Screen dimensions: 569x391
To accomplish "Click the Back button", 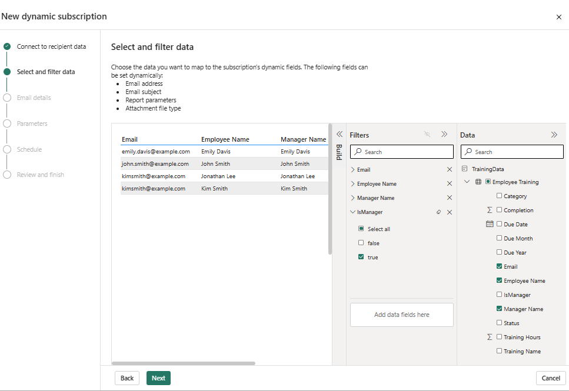I will (x=127, y=378).
